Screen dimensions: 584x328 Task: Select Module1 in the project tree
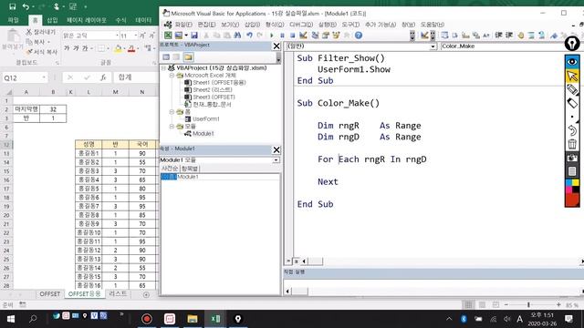pos(203,134)
